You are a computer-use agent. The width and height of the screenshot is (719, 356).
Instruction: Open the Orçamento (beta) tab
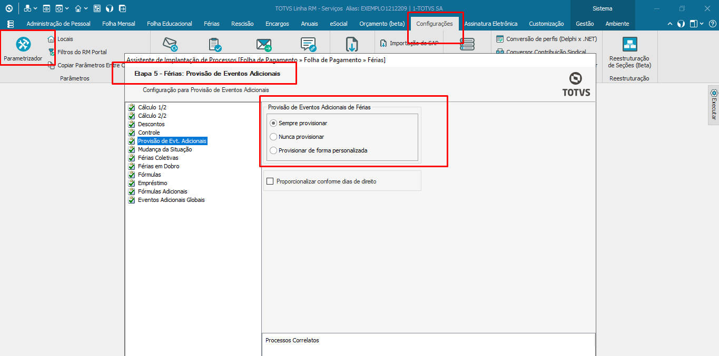[x=382, y=24]
